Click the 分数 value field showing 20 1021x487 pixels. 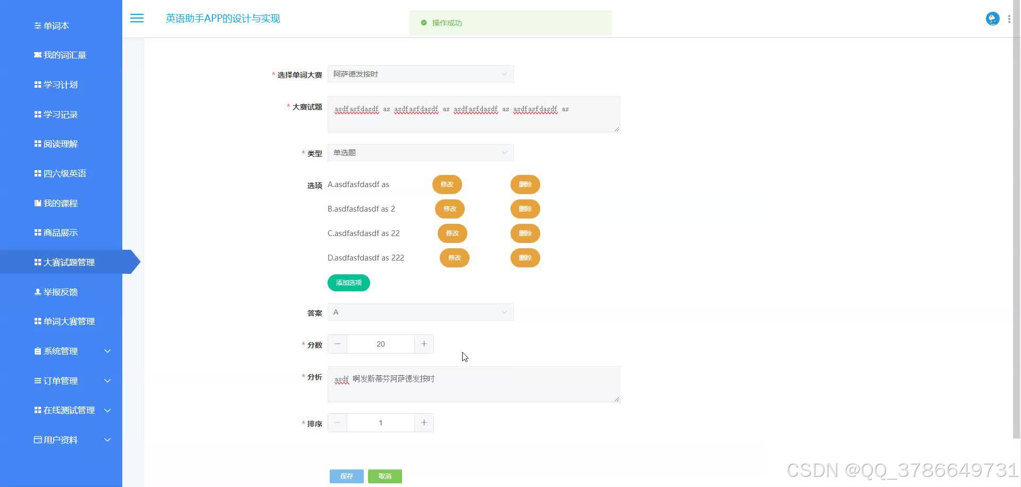(381, 344)
